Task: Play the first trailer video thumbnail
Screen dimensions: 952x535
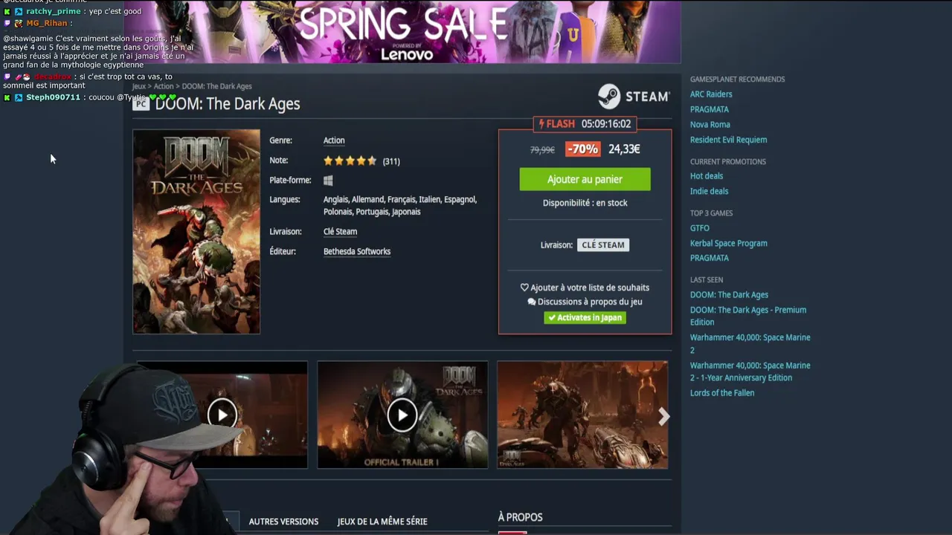Action: 222,415
